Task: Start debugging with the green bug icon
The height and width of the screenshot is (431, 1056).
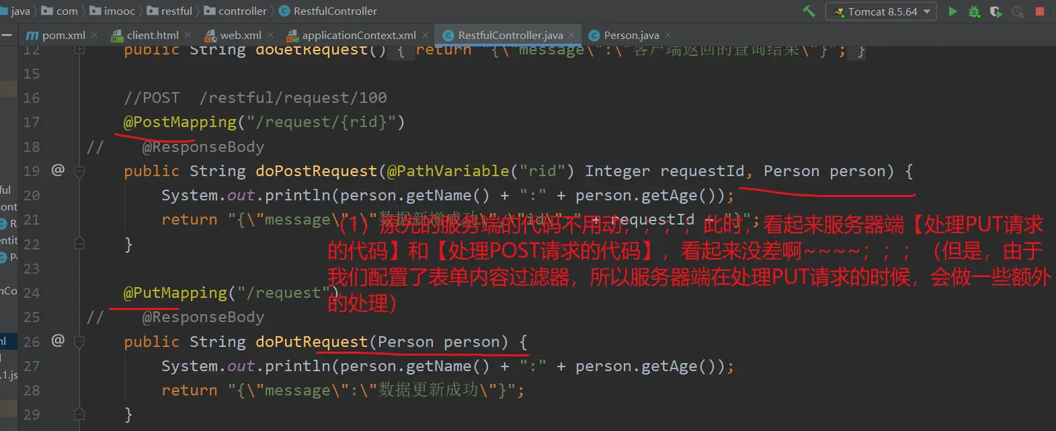Action: tap(974, 11)
